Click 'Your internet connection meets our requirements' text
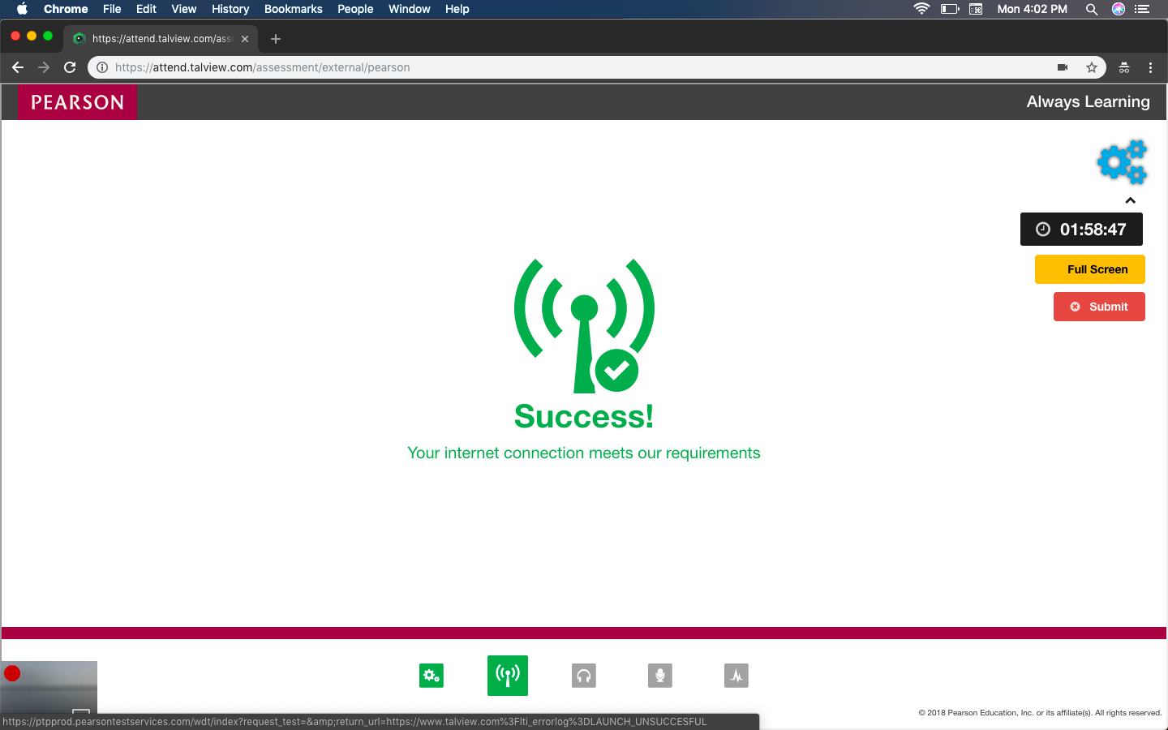1168x730 pixels. click(584, 453)
